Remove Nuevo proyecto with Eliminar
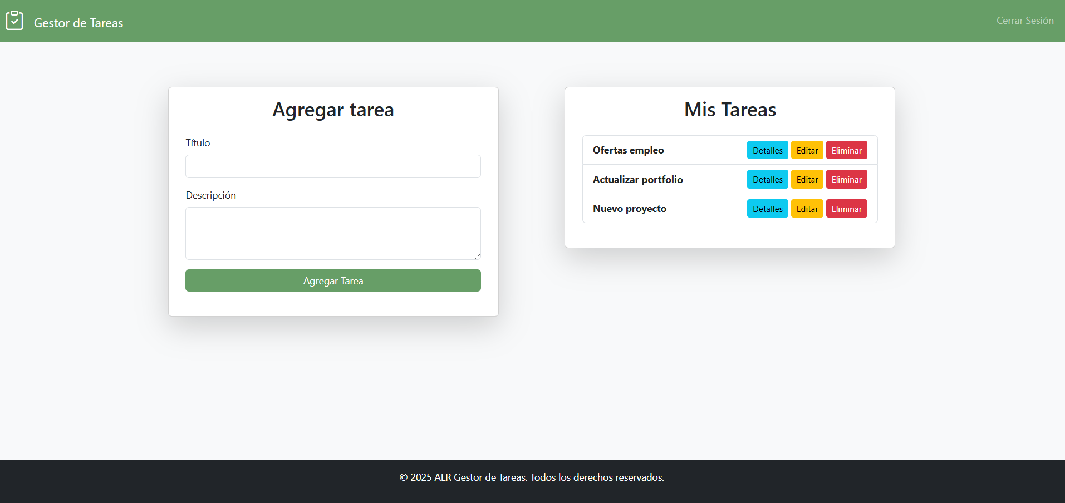 tap(846, 209)
